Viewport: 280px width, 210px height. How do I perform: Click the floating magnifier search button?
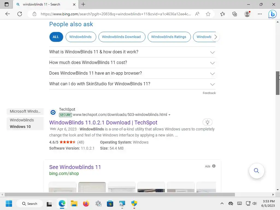tap(256, 171)
